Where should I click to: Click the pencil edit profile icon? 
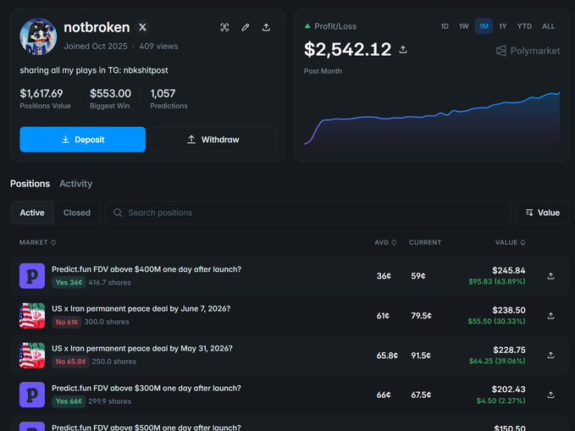pyautogui.click(x=246, y=27)
